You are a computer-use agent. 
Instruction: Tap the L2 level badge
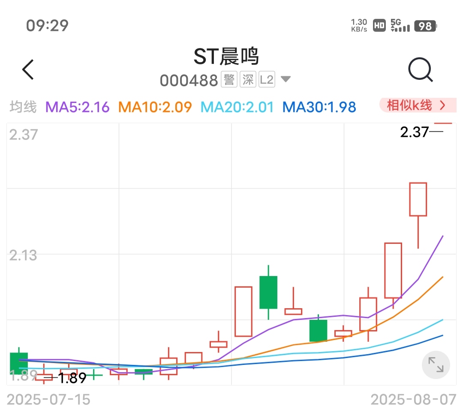click(x=267, y=79)
